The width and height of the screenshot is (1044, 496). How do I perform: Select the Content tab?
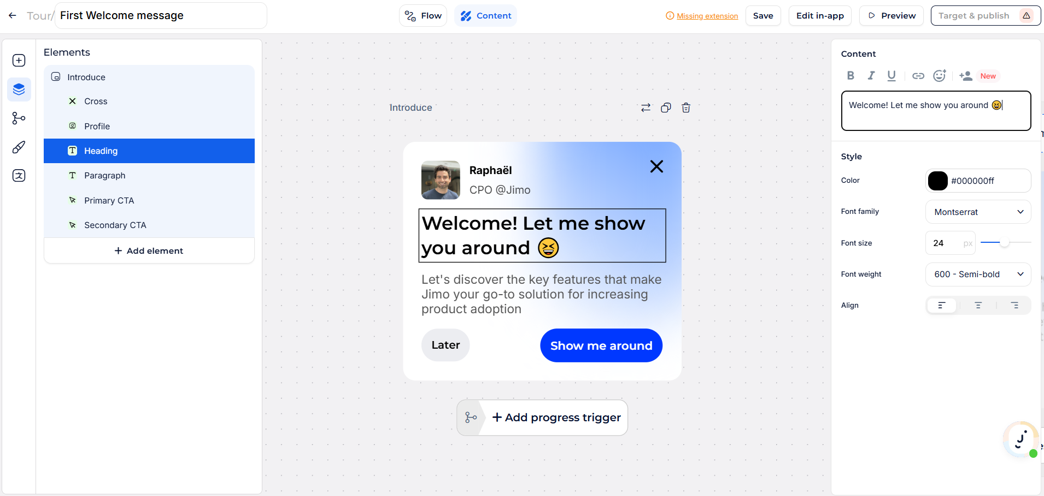coord(485,16)
